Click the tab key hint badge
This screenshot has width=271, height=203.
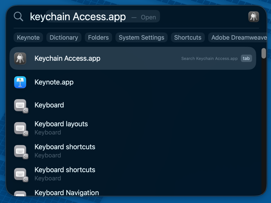click(x=246, y=58)
